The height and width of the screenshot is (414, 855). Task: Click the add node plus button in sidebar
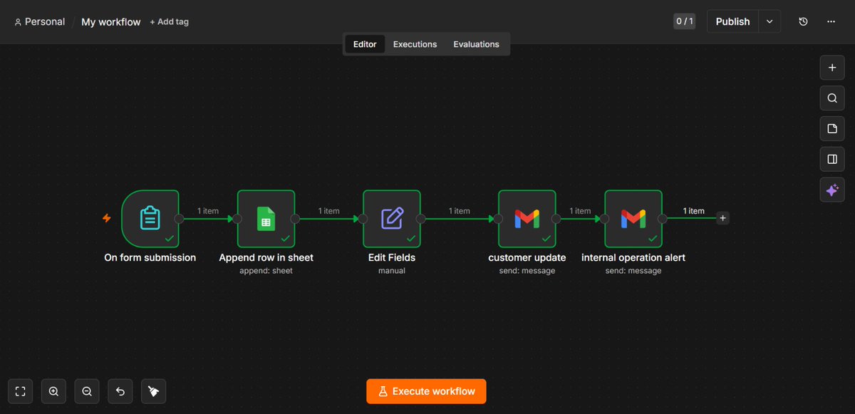832,68
